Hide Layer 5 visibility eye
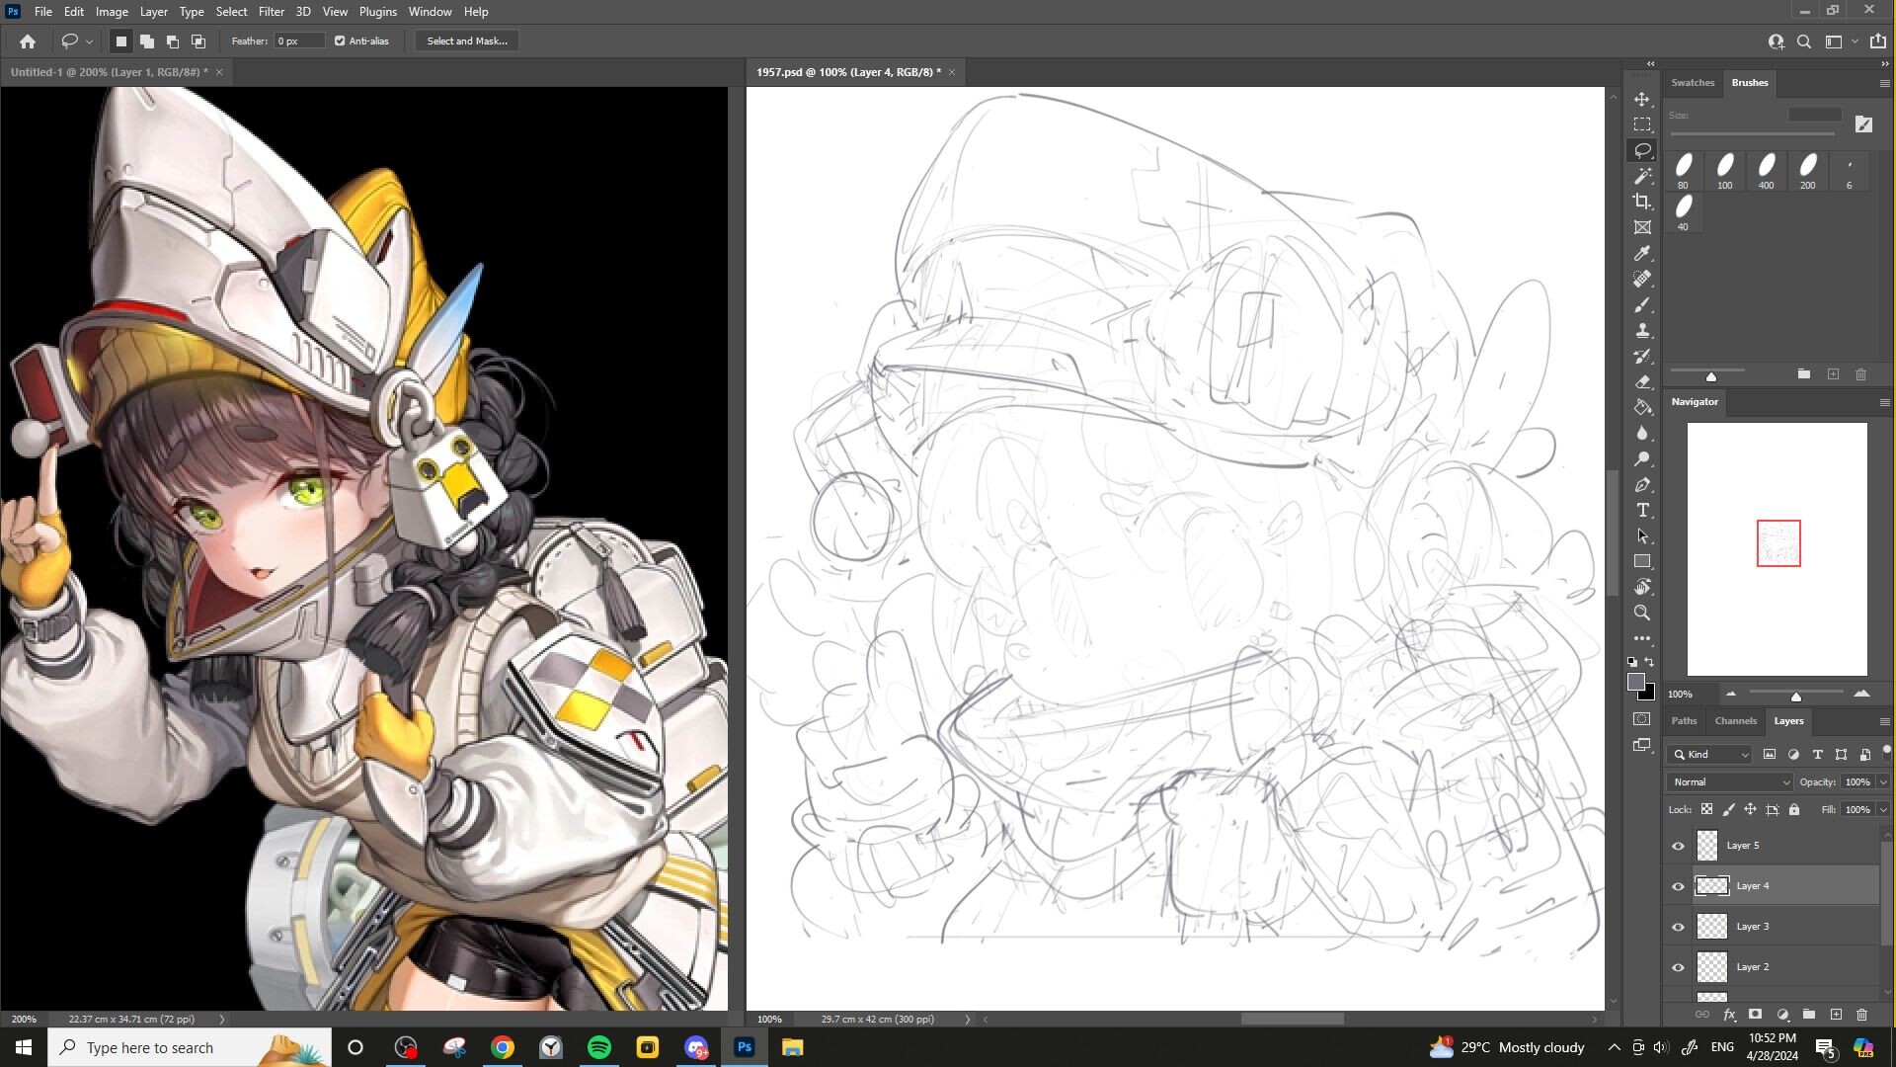The width and height of the screenshot is (1896, 1067). point(1678,846)
